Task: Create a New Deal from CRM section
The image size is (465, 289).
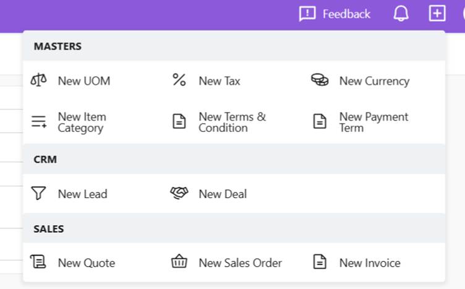Action: point(223,194)
